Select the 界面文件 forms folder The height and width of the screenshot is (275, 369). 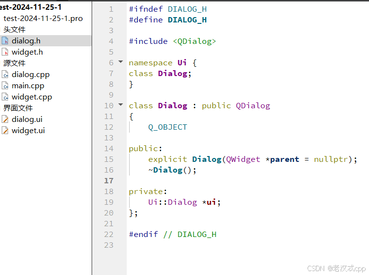point(18,108)
